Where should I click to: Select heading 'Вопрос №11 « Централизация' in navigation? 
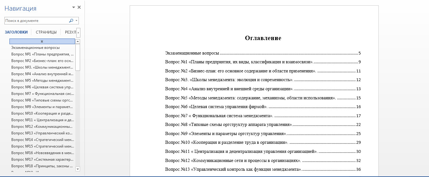click(42, 120)
